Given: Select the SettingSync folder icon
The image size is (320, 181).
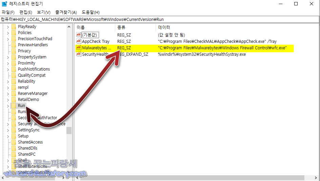Looking at the screenshot, I should tap(14, 130).
